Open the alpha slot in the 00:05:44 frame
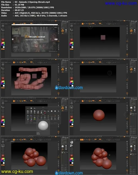 [x=3, y=145]
